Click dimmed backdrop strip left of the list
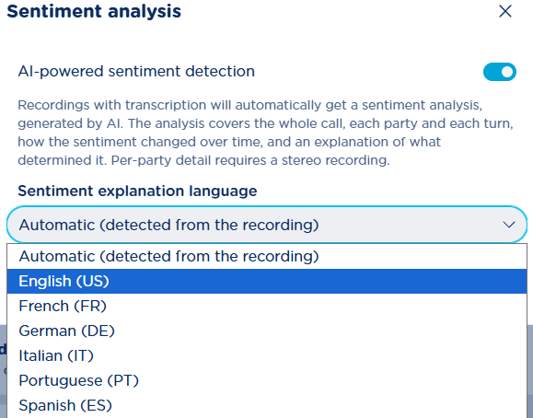The image size is (533, 418). click(x=3, y=371)
